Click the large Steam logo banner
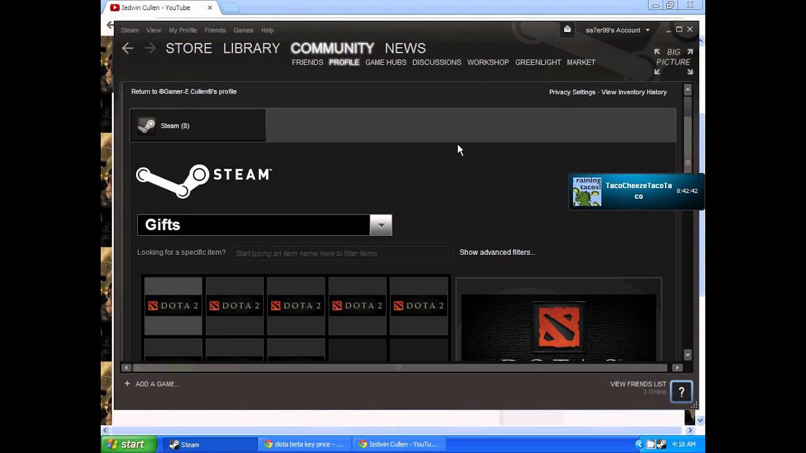Image resolution: width=806 pixels, height=453 pixels. coord(204,181)
